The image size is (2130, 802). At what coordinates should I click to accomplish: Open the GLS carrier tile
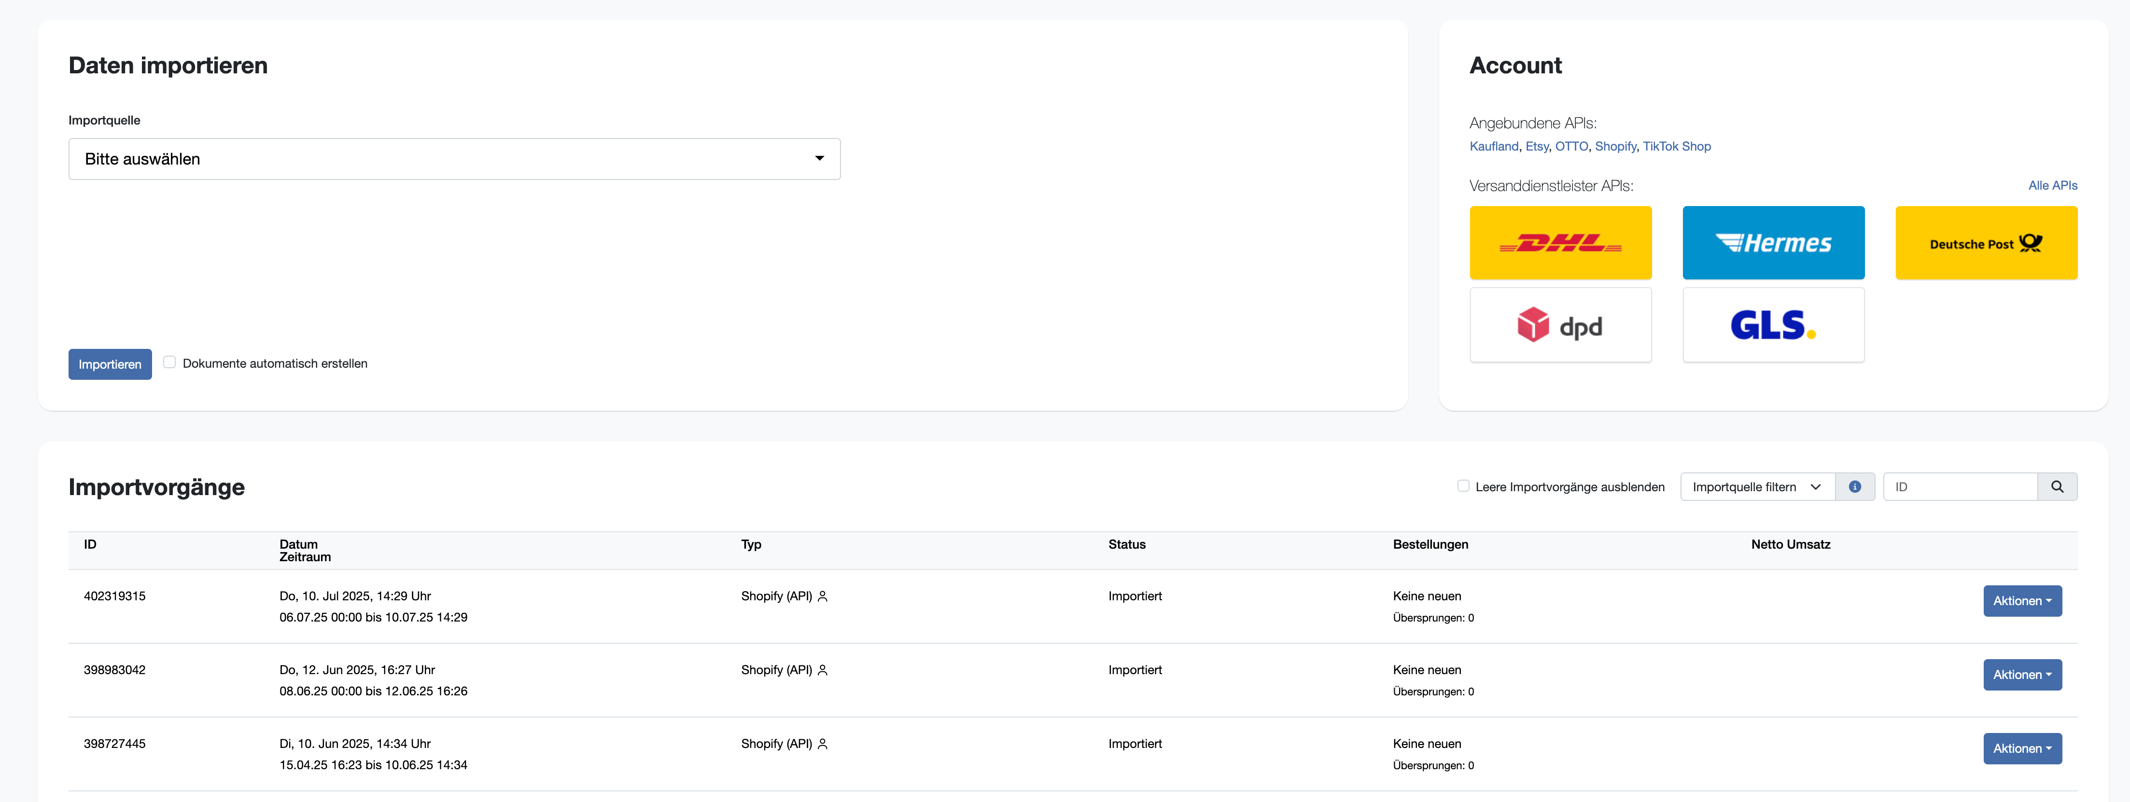coord(1773,325)
